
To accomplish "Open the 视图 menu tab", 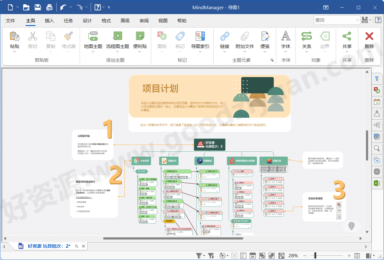I will tap(163, 20).
